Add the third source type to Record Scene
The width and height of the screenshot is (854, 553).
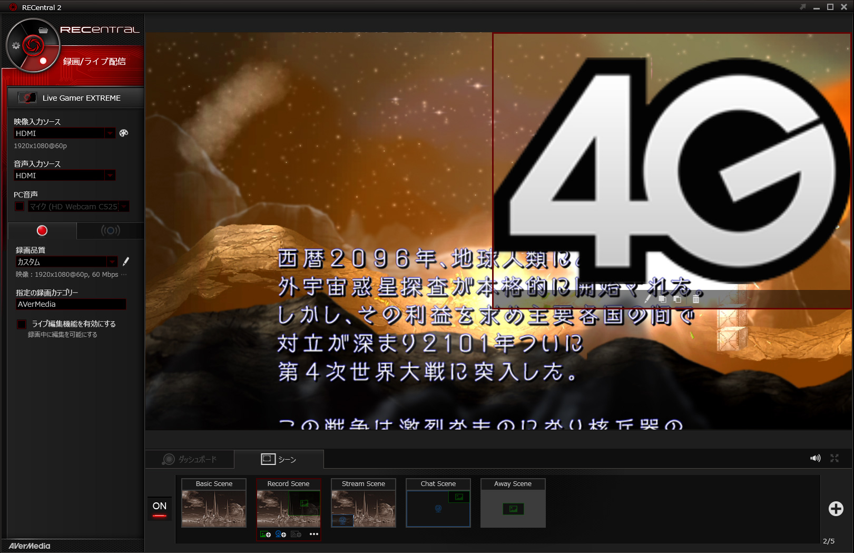pyautogui.click(x=296, y=534)
